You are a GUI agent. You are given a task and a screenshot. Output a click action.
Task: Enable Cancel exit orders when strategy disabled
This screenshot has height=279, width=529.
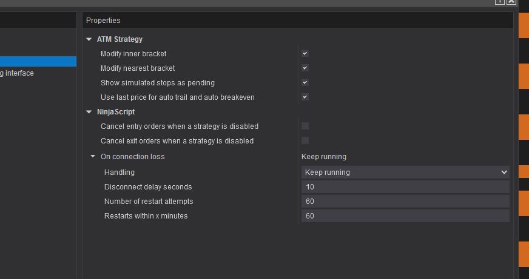tap(305, 141)
